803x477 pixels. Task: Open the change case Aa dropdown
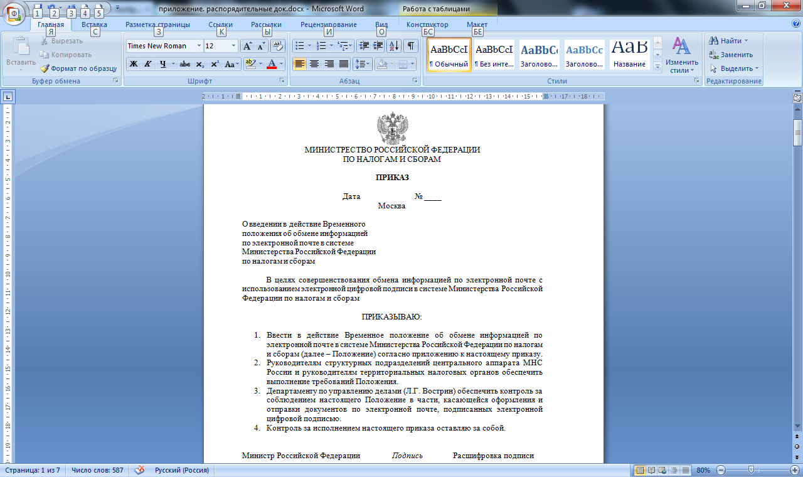232,64
